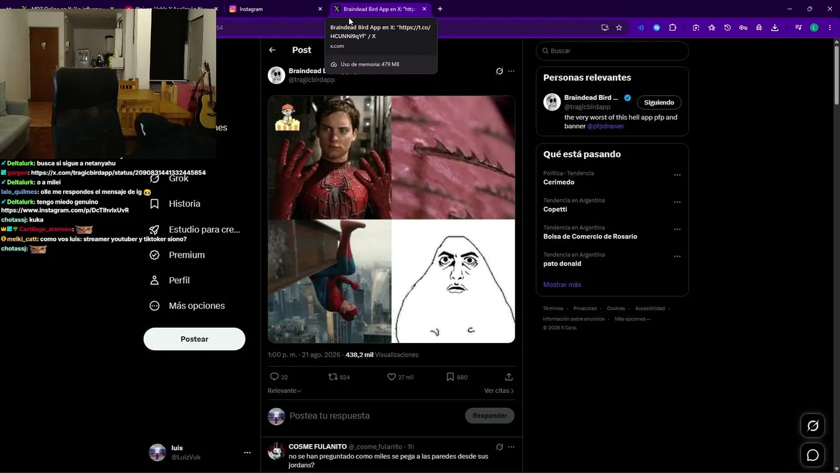This screenshot has width=840, height=473.
Task: Click the Braindead Bird avatar on the post
Action: 276,76
